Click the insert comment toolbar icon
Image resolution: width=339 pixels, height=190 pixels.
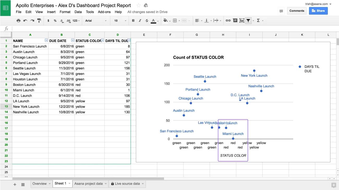coord(235,21)
